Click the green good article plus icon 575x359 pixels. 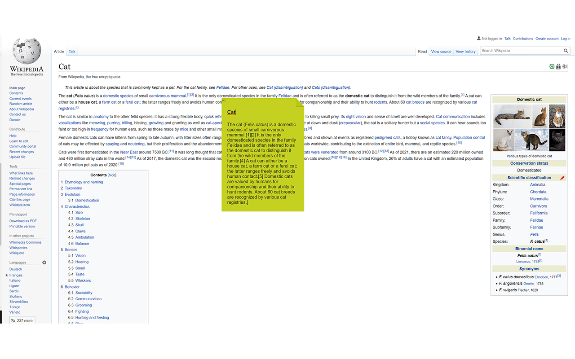[x=552, y=66]
